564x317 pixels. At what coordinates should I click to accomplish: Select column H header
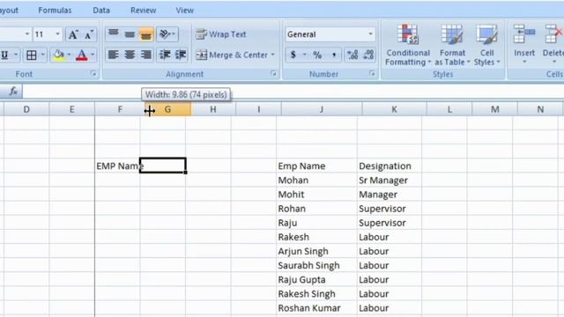coord(213,109)
